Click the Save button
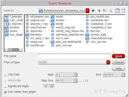This screenshot has height=97, width=129. pyautogui.click(x=119, y=56)
